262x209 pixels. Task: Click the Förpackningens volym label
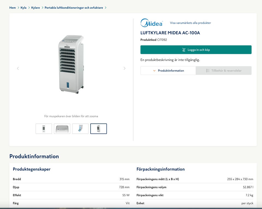151,187
